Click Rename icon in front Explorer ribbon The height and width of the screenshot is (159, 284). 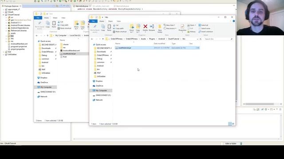152,26
